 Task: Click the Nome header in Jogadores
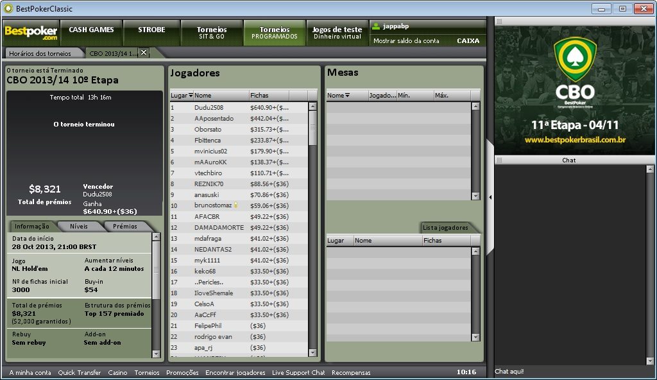tap(221, 96)
